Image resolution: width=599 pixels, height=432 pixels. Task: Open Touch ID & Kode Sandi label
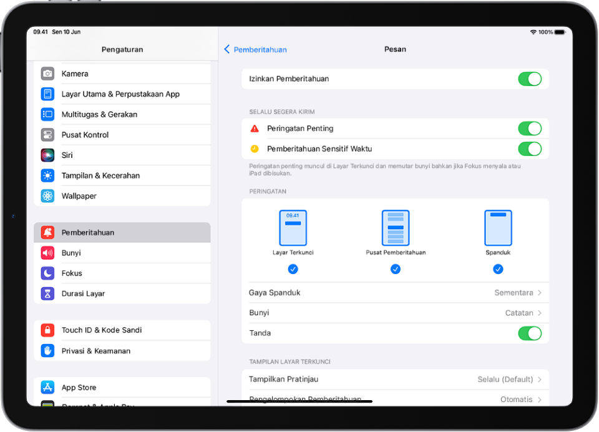(102, 330)
